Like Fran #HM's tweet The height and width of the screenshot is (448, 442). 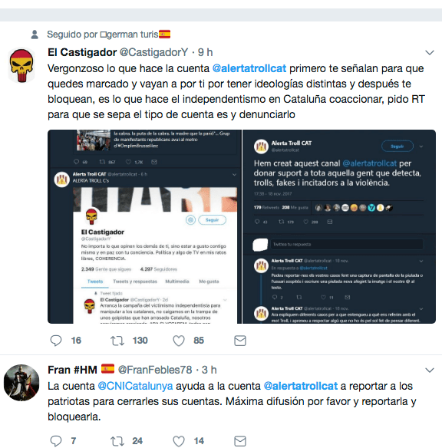click(179, 441)
